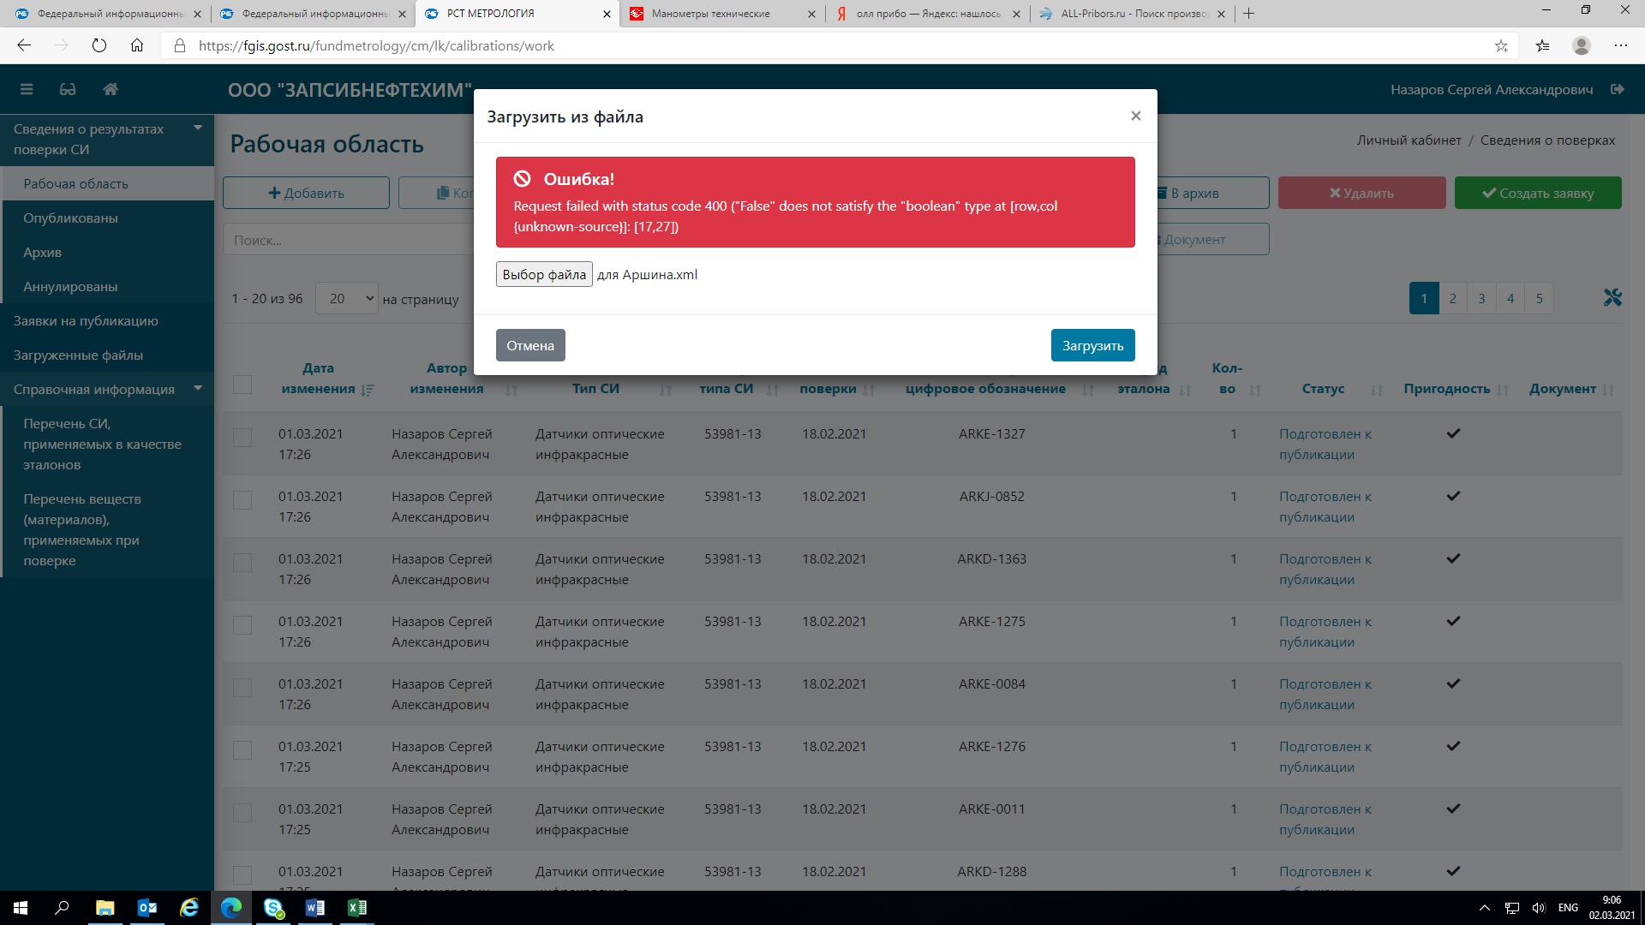This screenshot has width=1645, height=925.
Task: Tick the select-all header checkbox
Action: coord(242,385)
